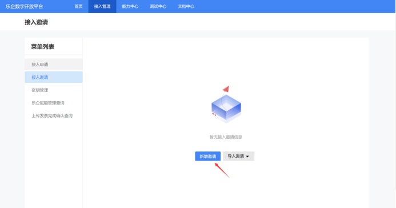Select 接入邀请 in the sidebar menu
This screenshot has height=208, width=396.
point(54,77)
